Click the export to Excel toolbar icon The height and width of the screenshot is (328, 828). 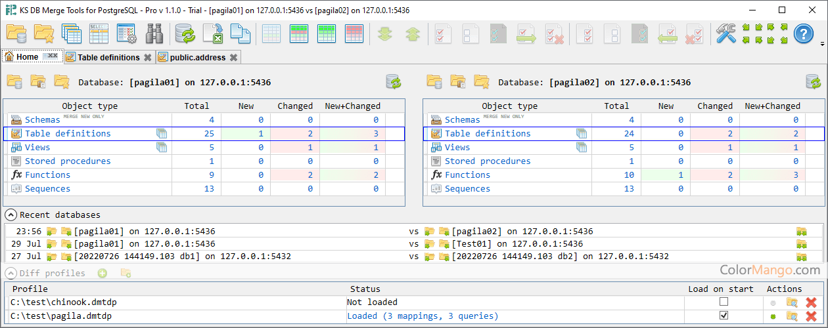tap(213, 33)
